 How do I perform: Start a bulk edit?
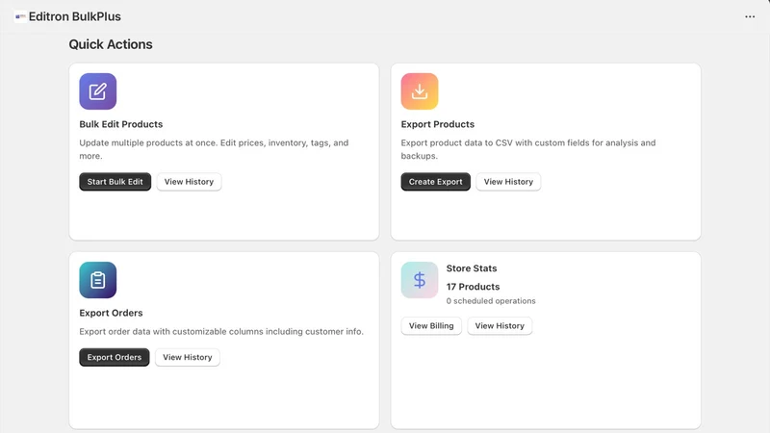[115, 182]
